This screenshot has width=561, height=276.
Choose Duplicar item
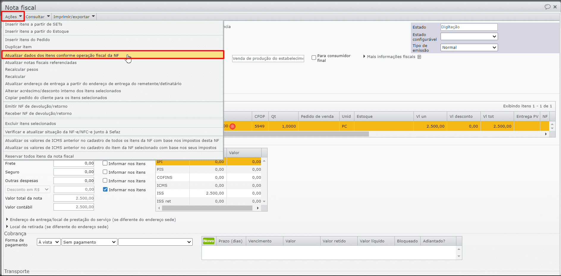113,47
